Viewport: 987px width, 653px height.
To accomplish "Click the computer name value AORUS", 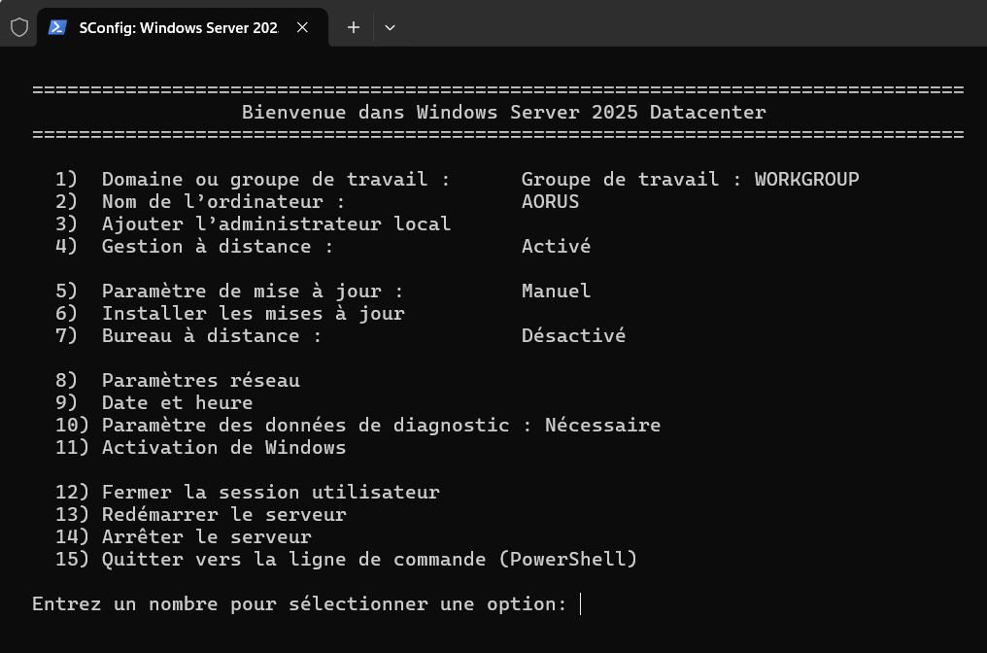I will pos(550,202).
